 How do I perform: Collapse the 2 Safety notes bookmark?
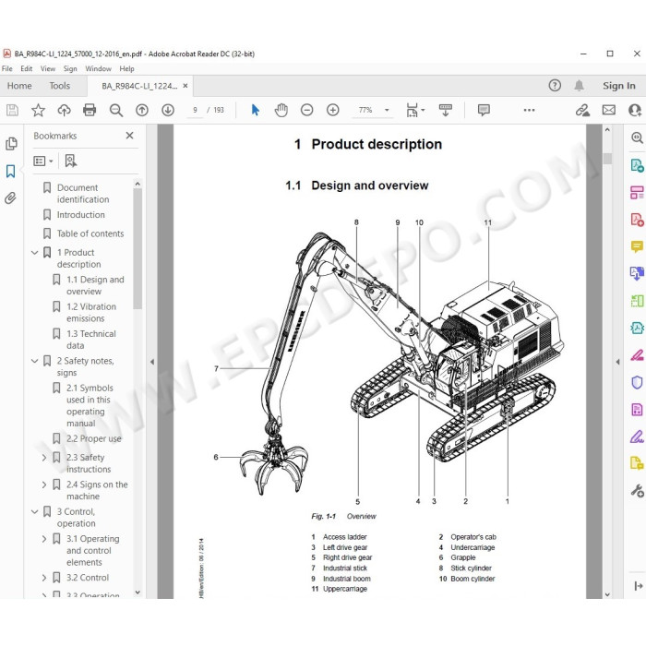coord(35,361)
